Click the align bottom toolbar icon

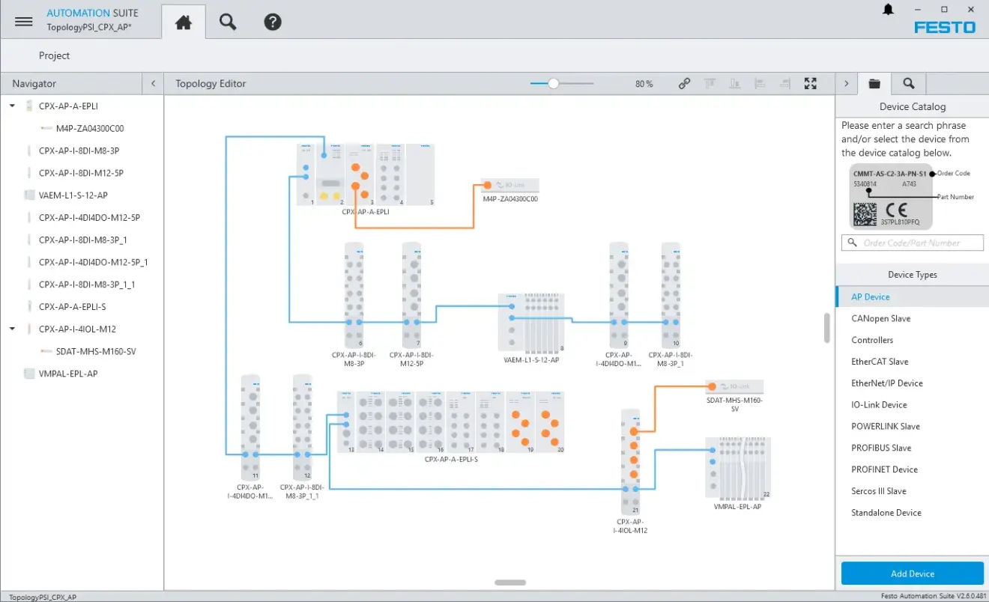(x=734, y=84)
